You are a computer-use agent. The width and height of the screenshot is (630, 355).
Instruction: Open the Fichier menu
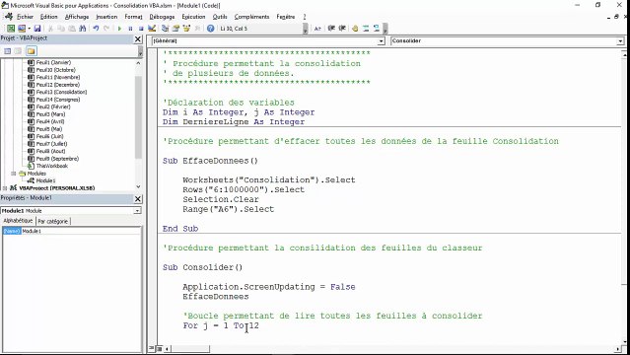pos(25,17)
